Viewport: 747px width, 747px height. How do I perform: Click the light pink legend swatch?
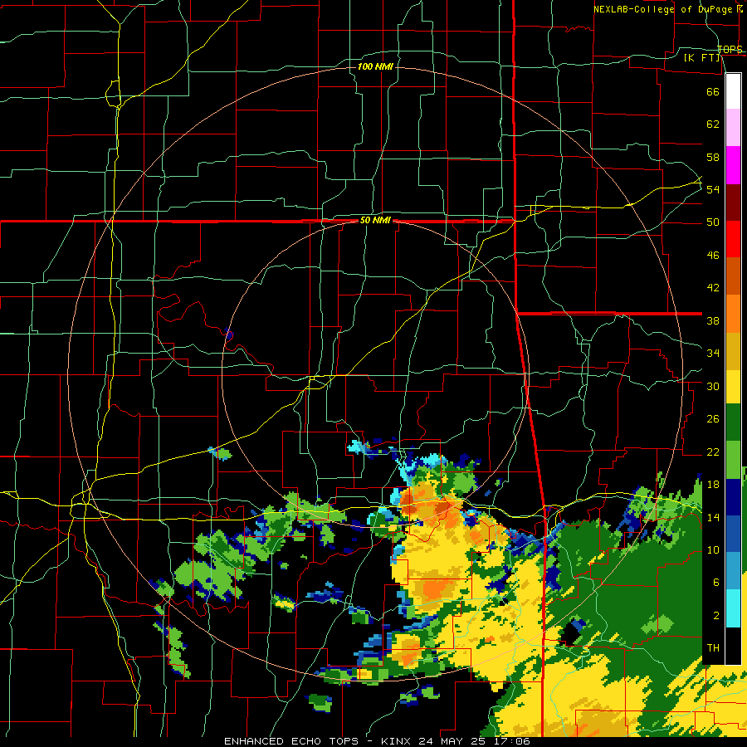tap(733, 128)
